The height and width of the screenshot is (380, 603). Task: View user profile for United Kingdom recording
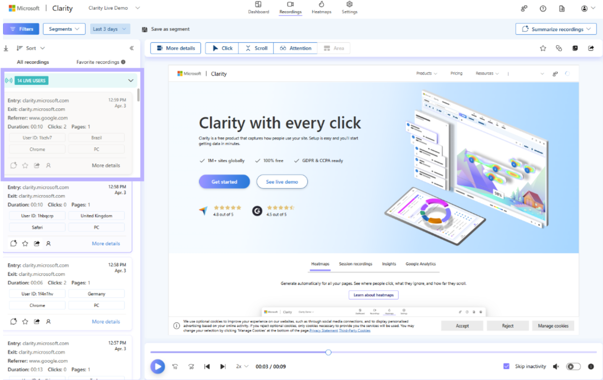point(49,243)
